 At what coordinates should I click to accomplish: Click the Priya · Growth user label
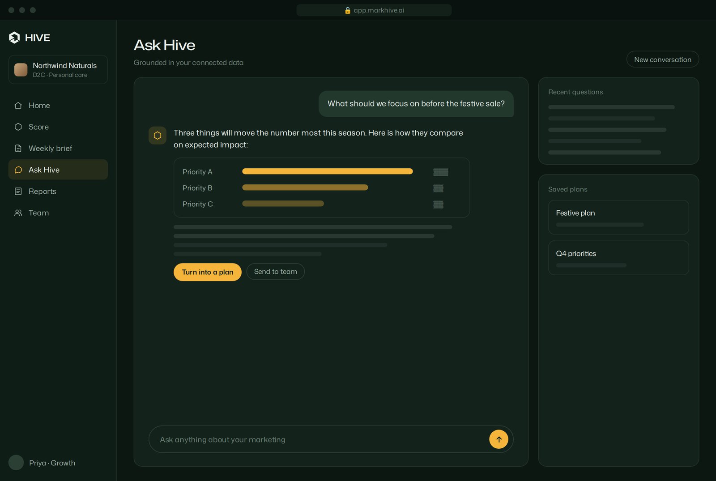tap(52, 463)
